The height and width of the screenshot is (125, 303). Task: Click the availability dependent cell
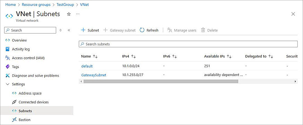point(223,75)
